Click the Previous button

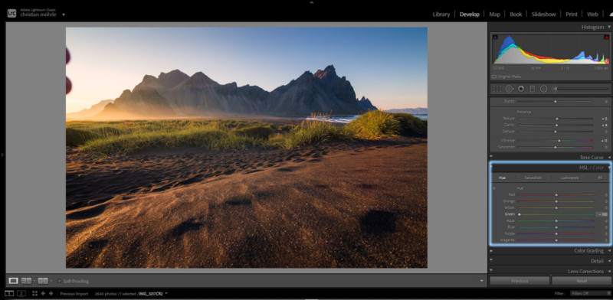point(520,281)
